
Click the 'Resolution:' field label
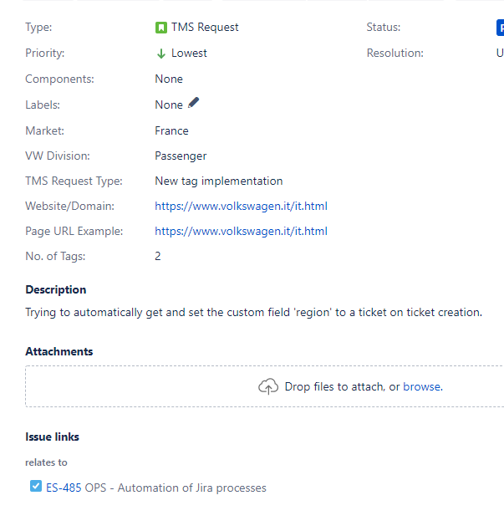pyautogui.click(x=395, y=53)
